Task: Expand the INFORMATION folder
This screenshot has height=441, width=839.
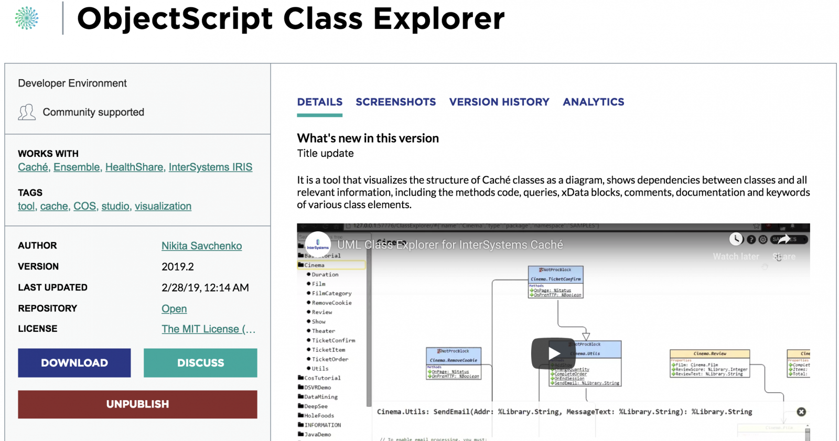Action: click(319, 425)
